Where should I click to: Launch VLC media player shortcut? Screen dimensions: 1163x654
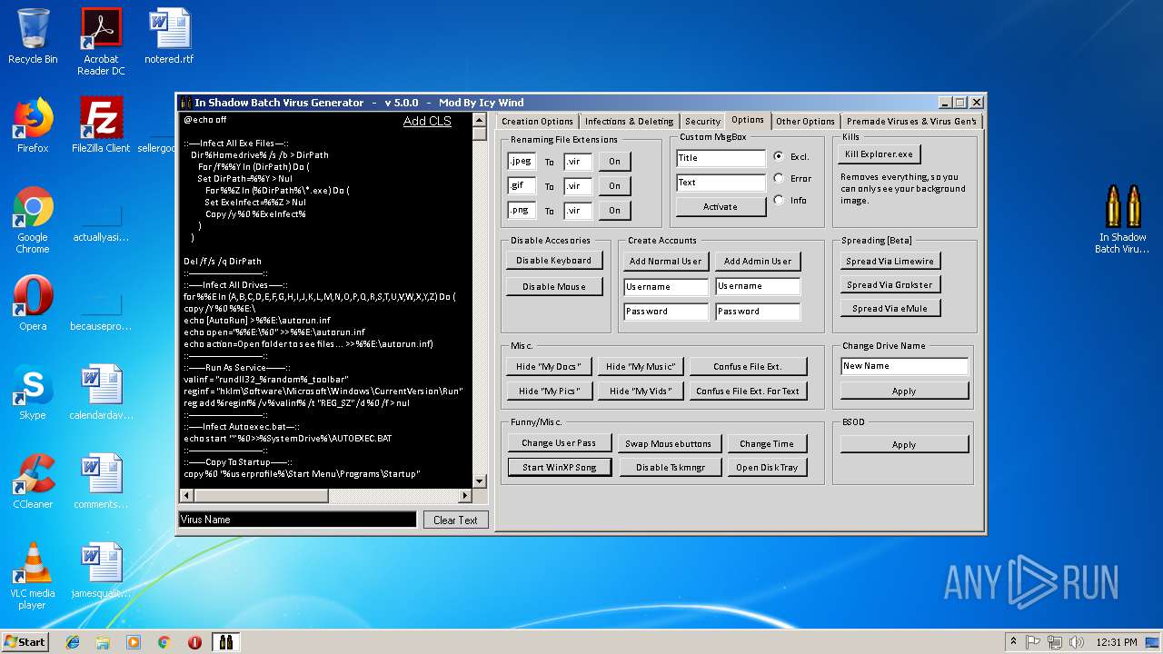(33, 576)
